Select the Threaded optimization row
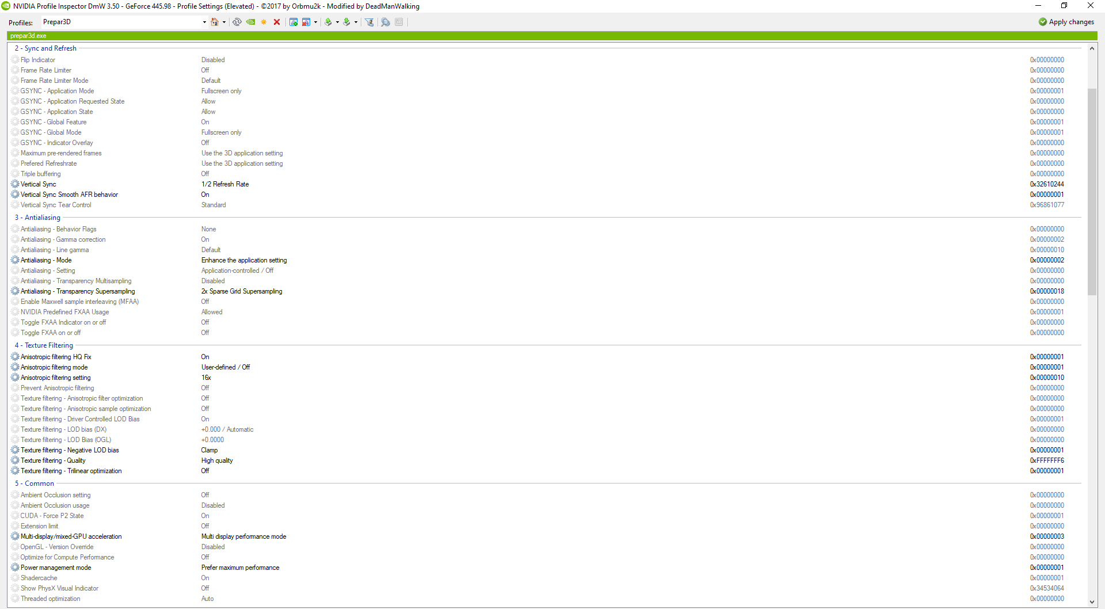This screenshot has height=609, width=1105. pos(546,599)
